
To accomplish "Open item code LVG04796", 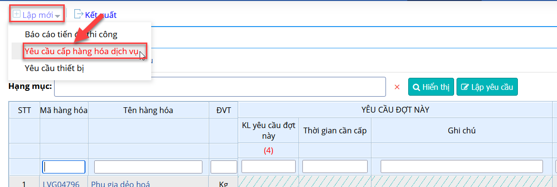I will pyautogui.click(x=61, y=184).
